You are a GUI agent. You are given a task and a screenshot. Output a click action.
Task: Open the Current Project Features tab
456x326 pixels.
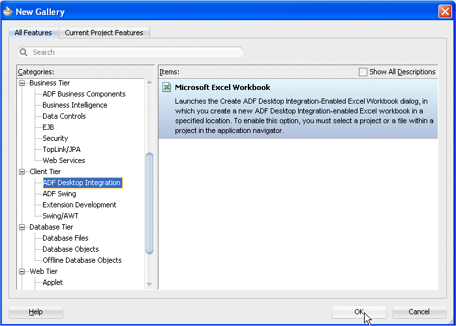click(104, 33)
